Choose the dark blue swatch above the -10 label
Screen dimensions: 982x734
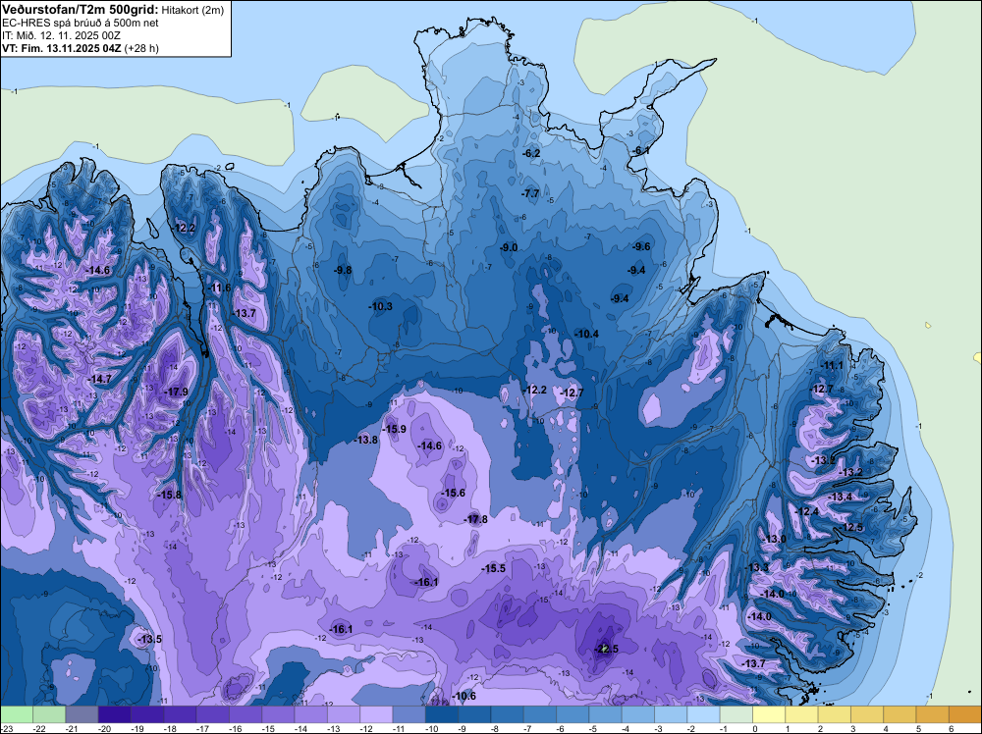coord(441,714)
